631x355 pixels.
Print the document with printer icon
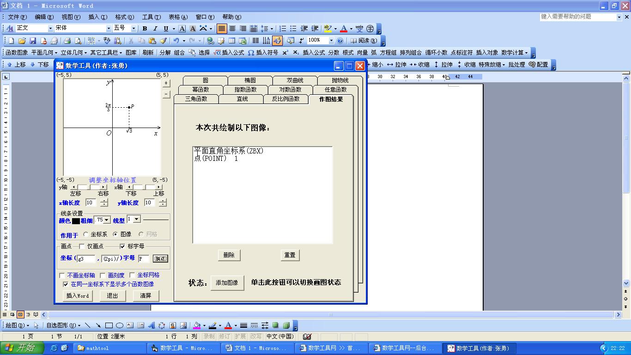(67, 41)
